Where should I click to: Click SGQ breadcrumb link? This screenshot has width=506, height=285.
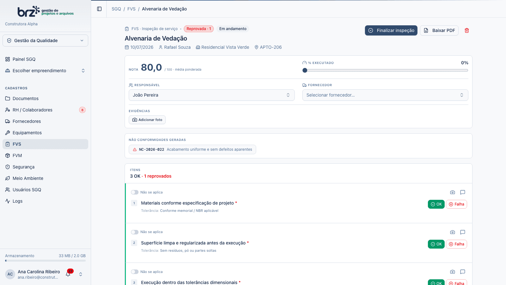click(116, 9)
